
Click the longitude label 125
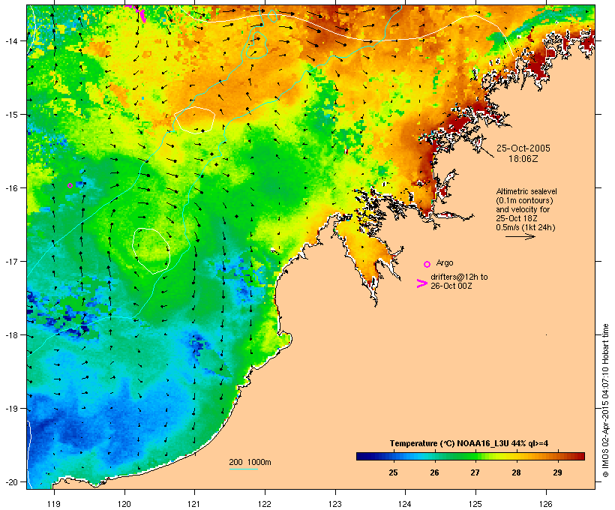tap(475, 504)
